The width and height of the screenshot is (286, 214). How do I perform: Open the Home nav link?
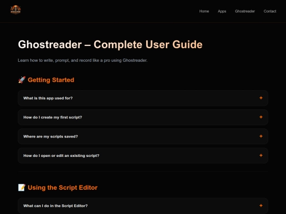204,11
